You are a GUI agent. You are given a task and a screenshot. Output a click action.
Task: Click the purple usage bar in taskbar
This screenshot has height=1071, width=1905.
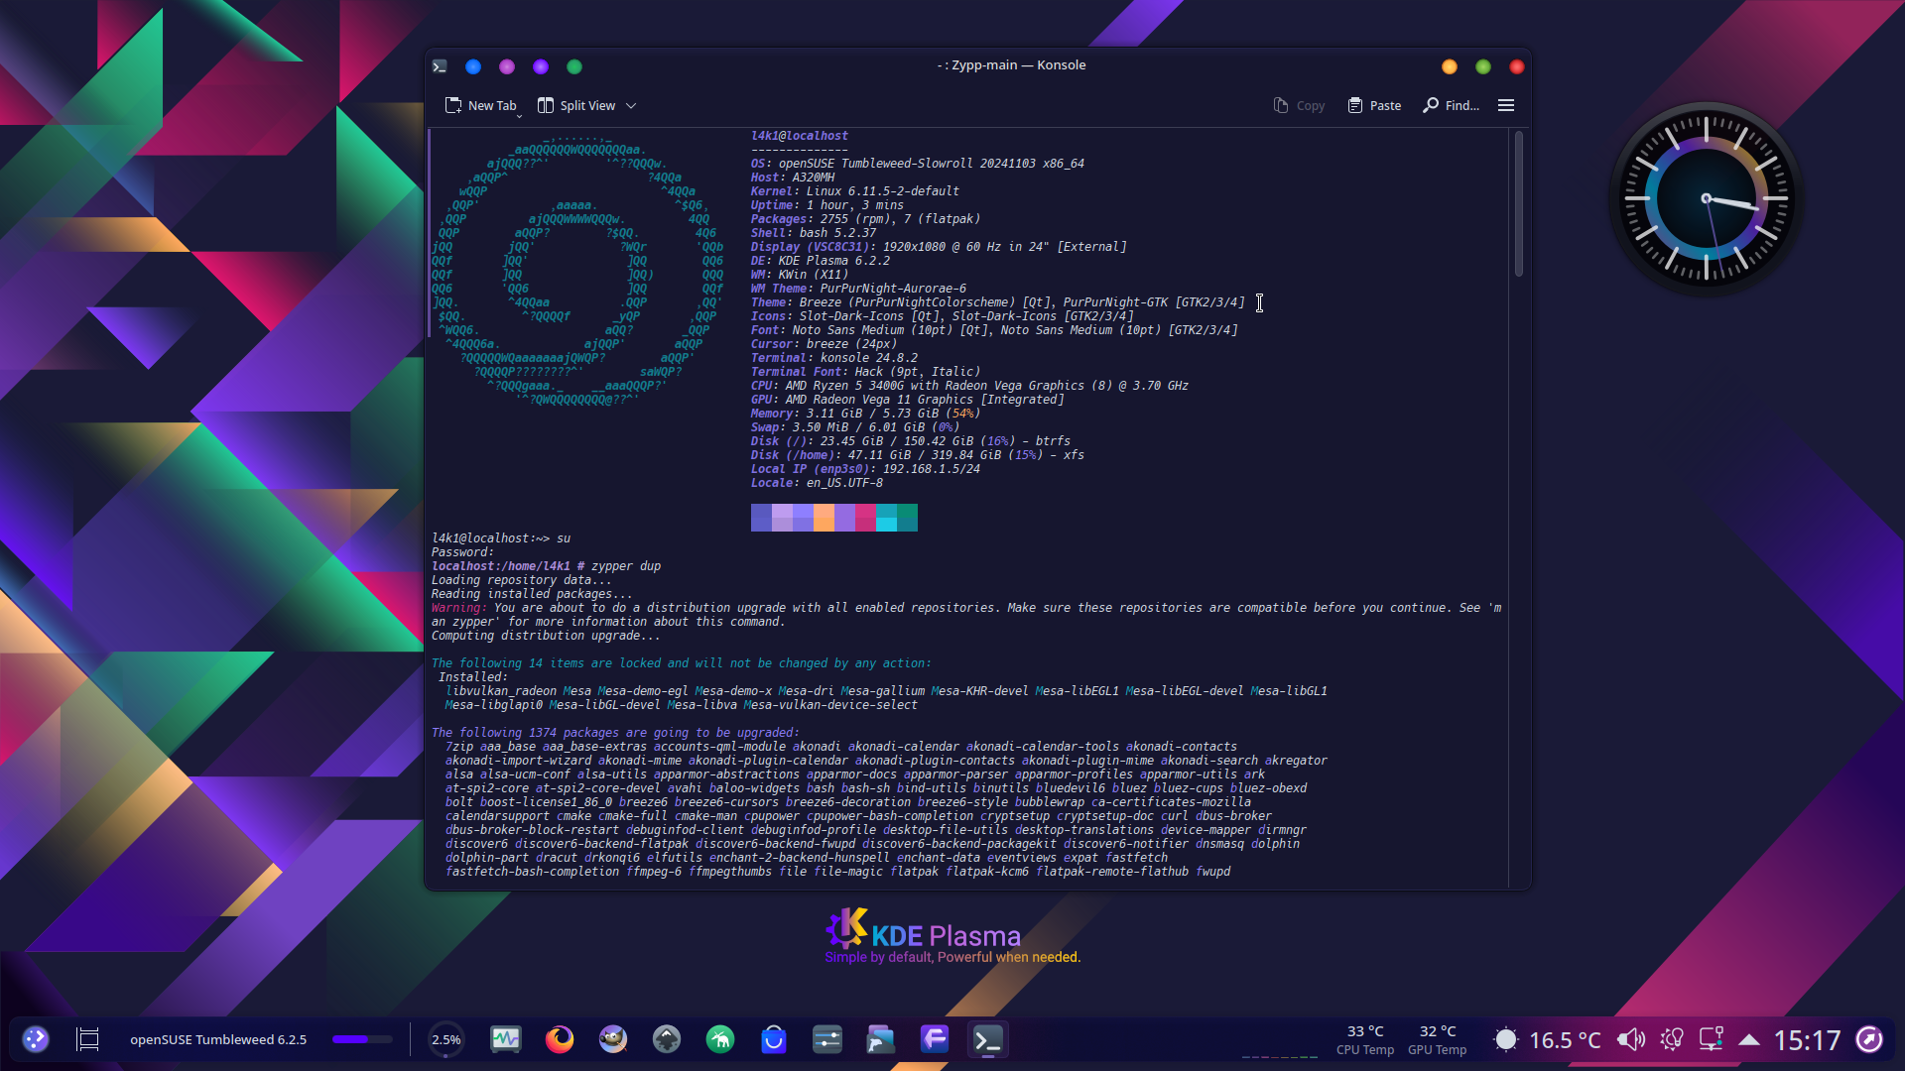[x=362, y=1039]
